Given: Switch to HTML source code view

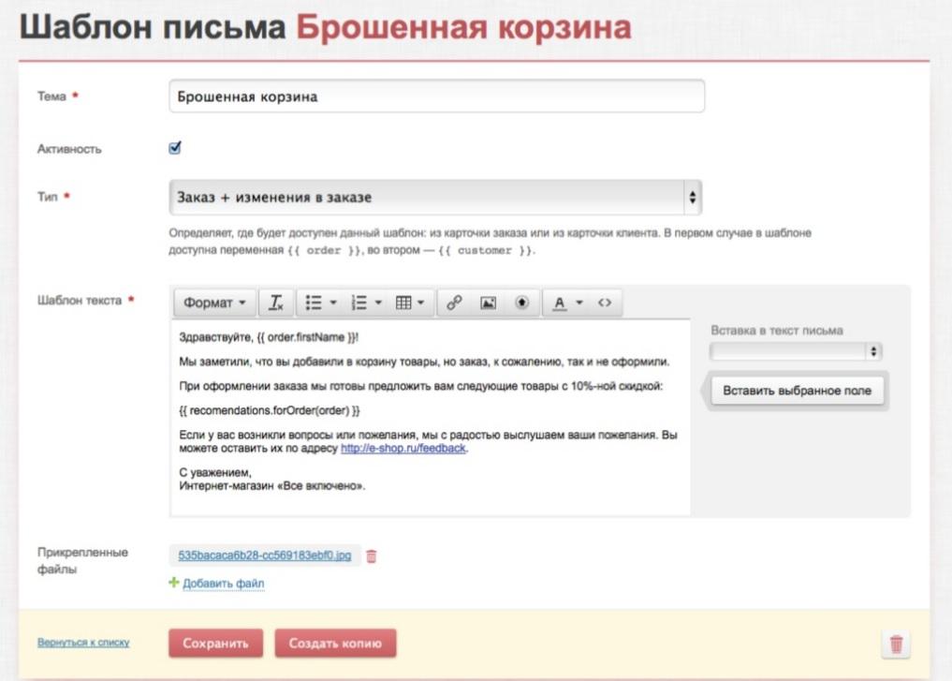Looking at the screenshot, I should tap(605, 303).
